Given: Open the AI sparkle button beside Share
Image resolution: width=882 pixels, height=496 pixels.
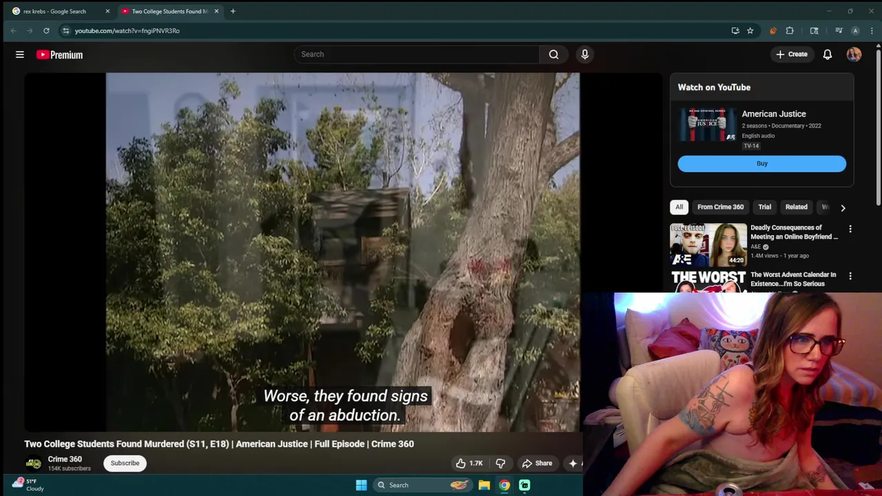Looking at the screenshot, I should [x=573, y=463].
